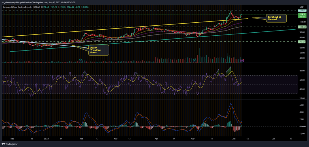
Task: Click the Jul label on time axis
Action: [x=273, y=139]
